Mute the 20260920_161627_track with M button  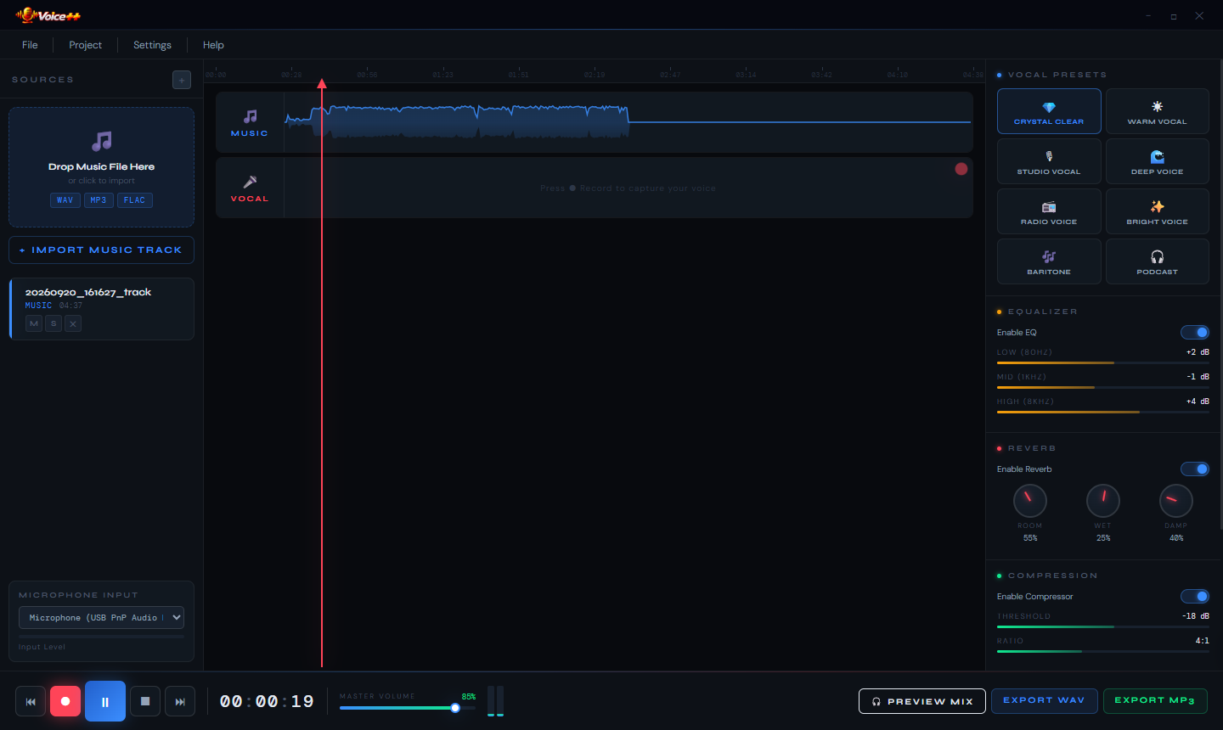click(34, 323)
